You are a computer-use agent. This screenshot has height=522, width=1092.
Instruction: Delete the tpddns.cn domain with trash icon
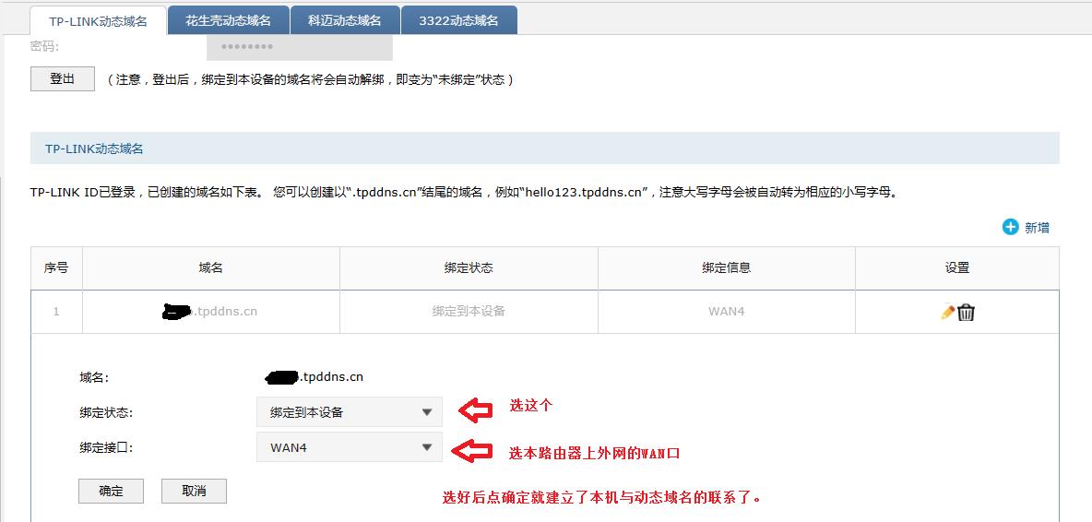[x=966, y=313]
